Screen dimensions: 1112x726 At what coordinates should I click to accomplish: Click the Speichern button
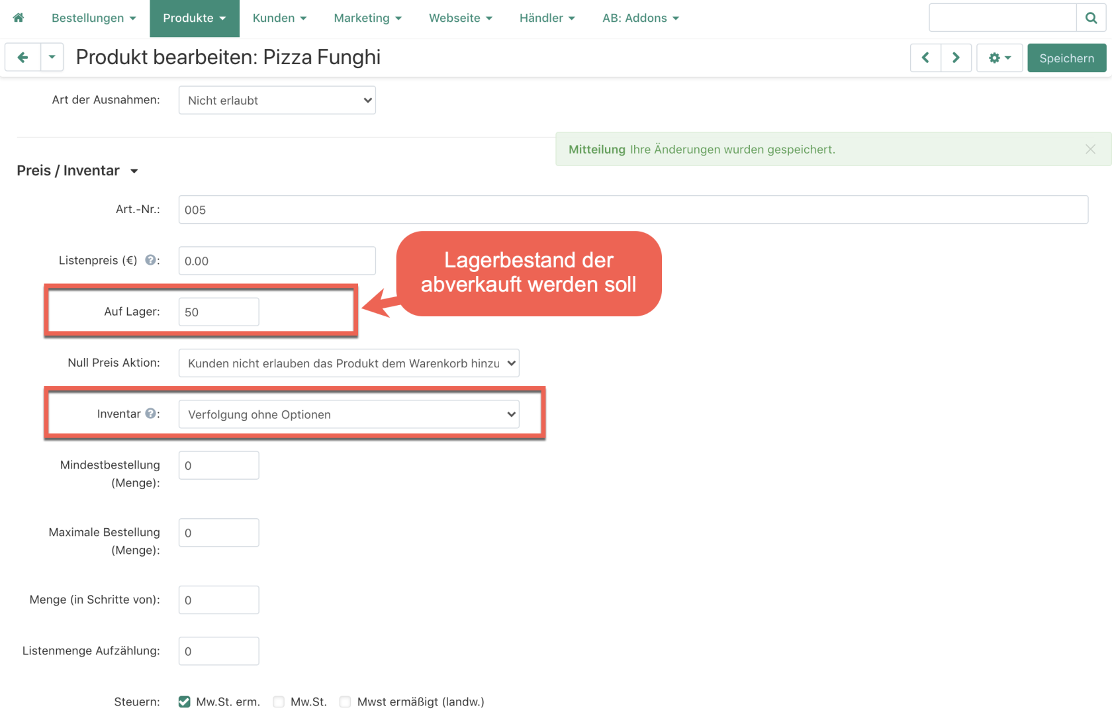point(1066,58)
